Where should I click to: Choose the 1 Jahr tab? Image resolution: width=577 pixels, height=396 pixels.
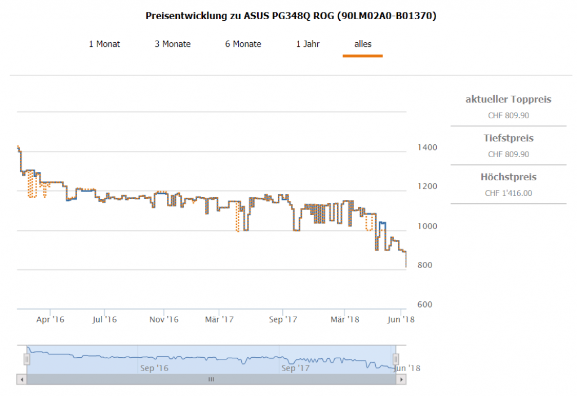(x=308, y=44)
